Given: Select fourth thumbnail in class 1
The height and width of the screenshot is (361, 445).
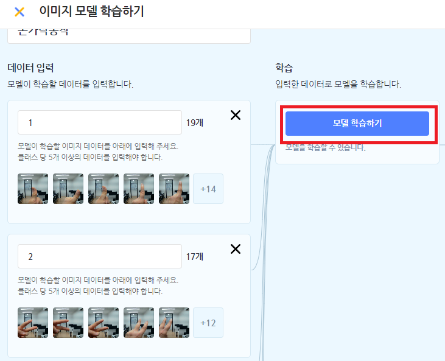Looking at the screenshot, I should [x=139, y=189].
